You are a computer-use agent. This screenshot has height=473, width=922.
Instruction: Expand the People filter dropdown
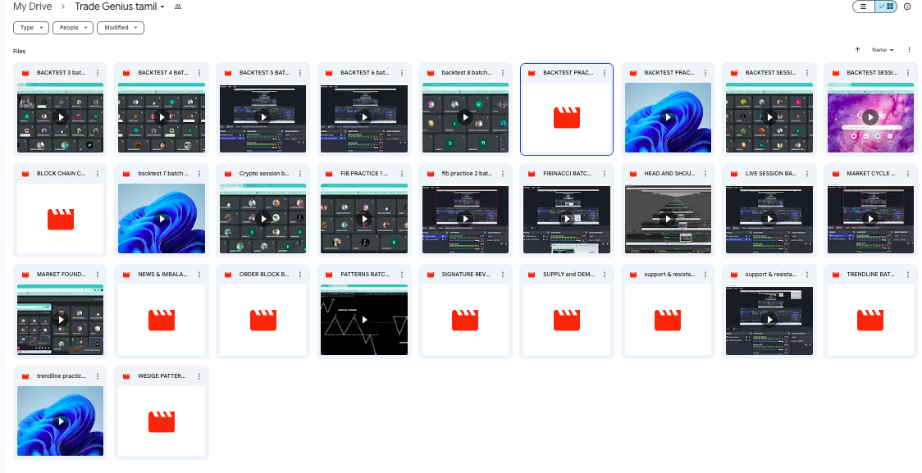[x=73, y=28]
